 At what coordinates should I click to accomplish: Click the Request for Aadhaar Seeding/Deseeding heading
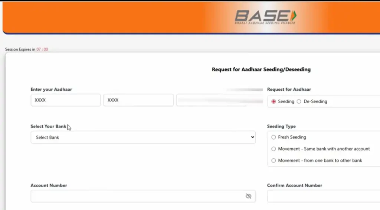click(261, 70)
